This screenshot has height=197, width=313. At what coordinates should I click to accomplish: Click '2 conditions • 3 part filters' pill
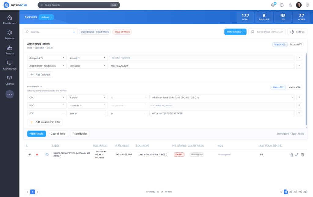coord(95,32)
